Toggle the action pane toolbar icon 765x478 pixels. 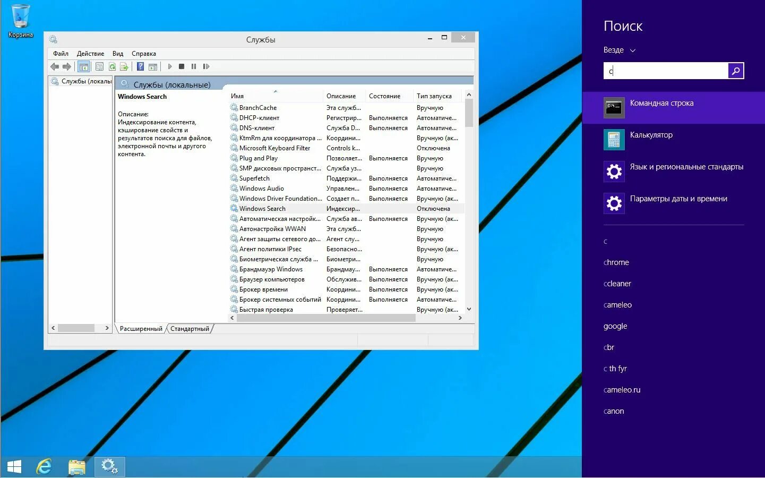click(153, 66)
